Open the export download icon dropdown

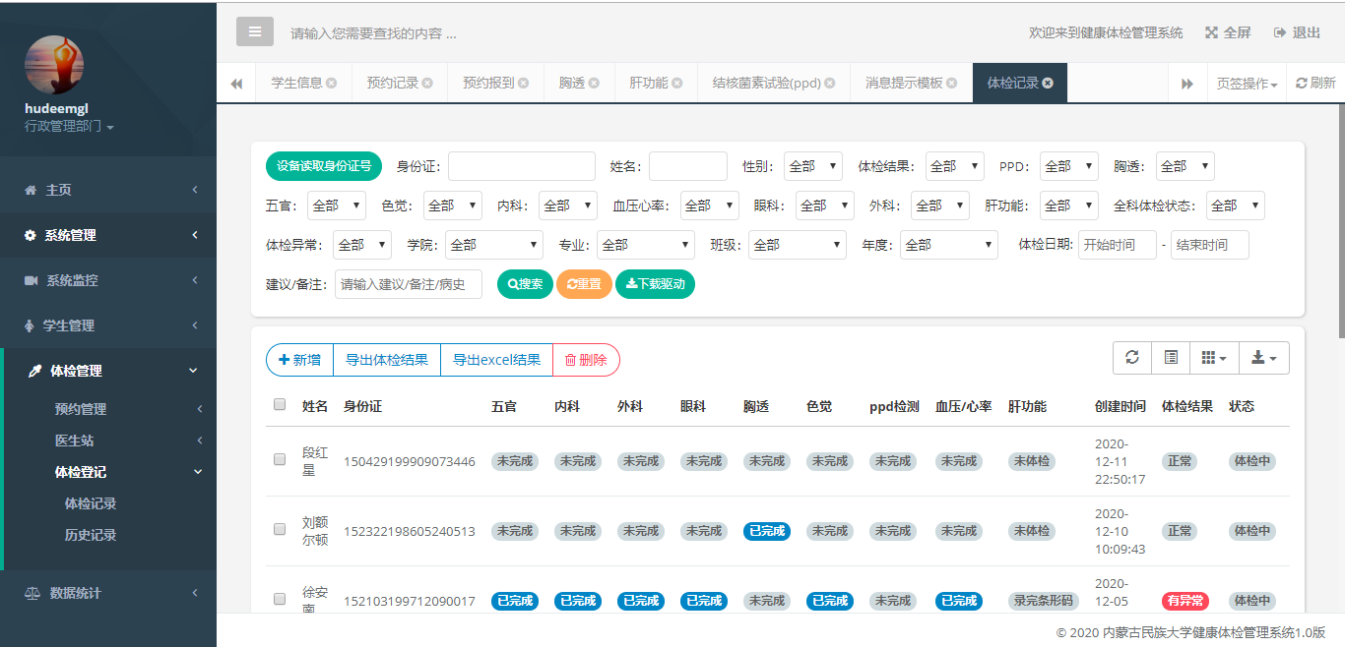click(x=1263, y=359)
